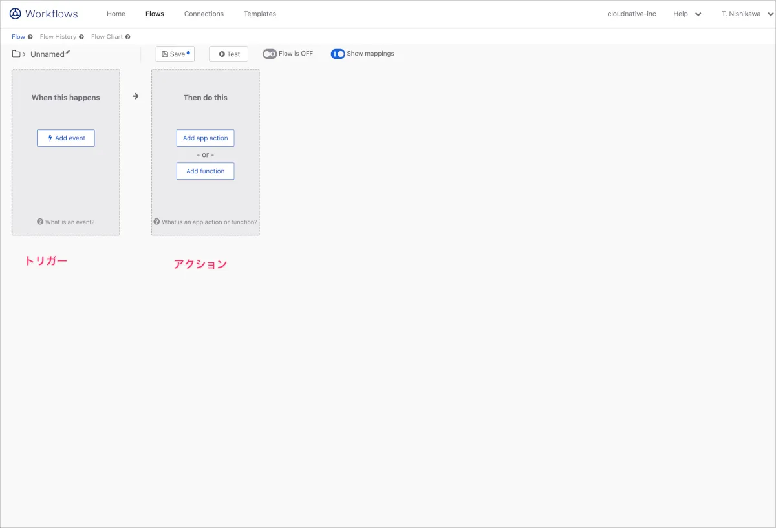This screenshot has width=776, height=528.
Task: Click the When this happens heading
Action: (x=66, y=98)
